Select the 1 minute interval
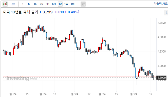168x97 pixels. (23, 4)
